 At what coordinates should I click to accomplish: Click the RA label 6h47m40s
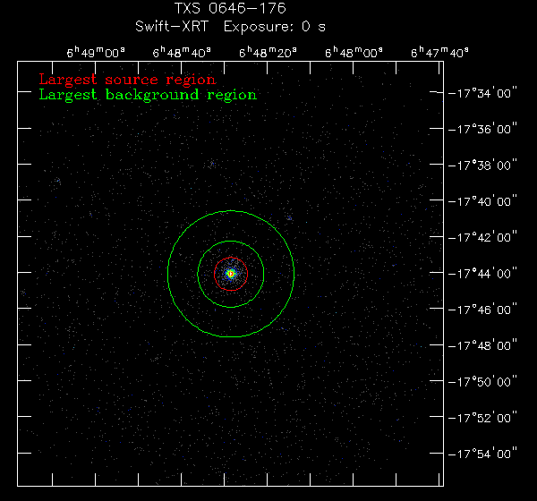(x=439, y=53)
